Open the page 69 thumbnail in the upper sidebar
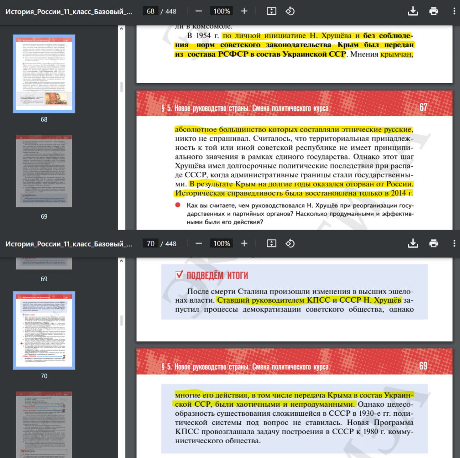This screenshot has height=458, width=460. coord(44,171)
